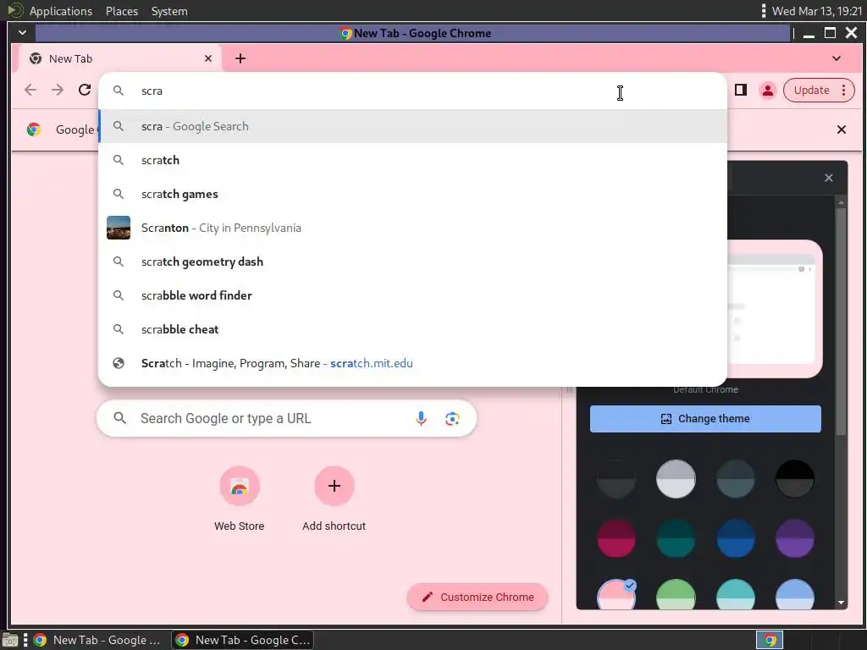Click the reload page icon

85,90
